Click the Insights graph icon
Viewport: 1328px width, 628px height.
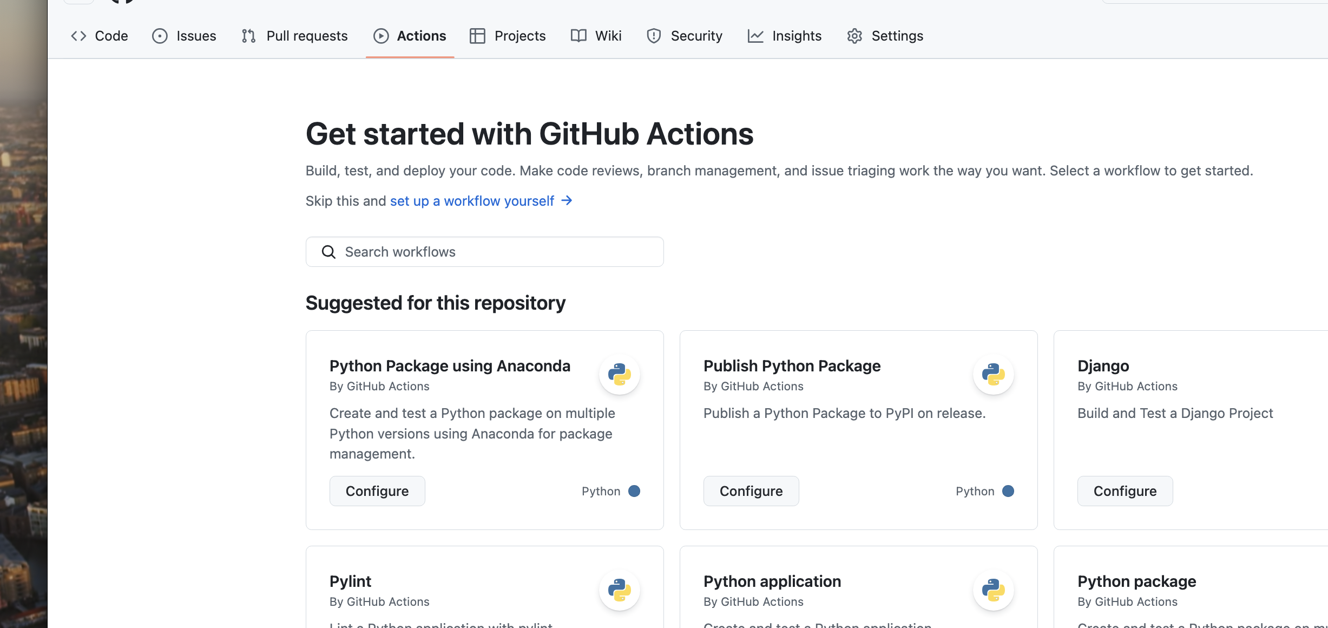point(755,36)
